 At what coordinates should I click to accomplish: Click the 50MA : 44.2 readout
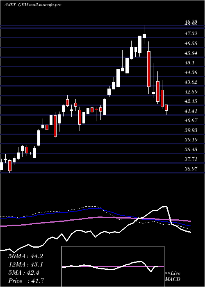tap(25, 256)
